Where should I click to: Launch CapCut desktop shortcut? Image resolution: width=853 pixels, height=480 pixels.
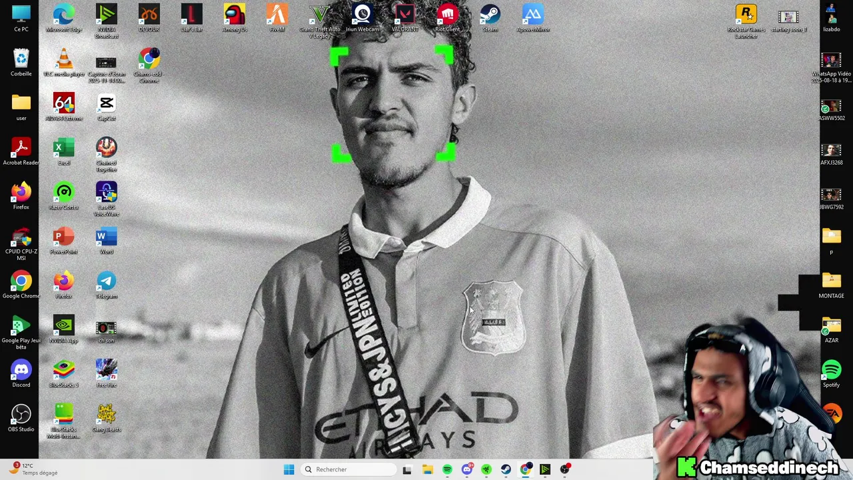coord(107,107)
